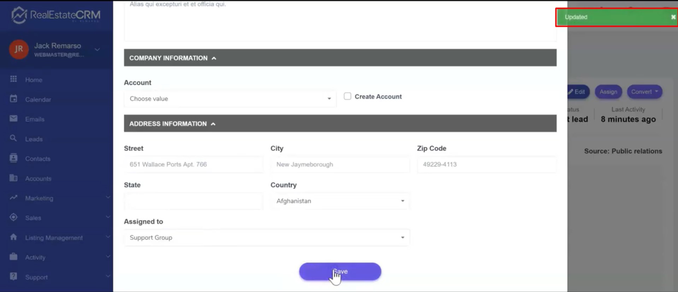
Task: Open the Account Choose value dropdown
Action: [x=230, y=99]
